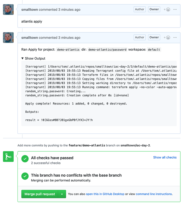Open options menu on 'atlantis apply' comment
This screenshot has width=183, height=205.
pyautogui.click(x=175, y=9)
